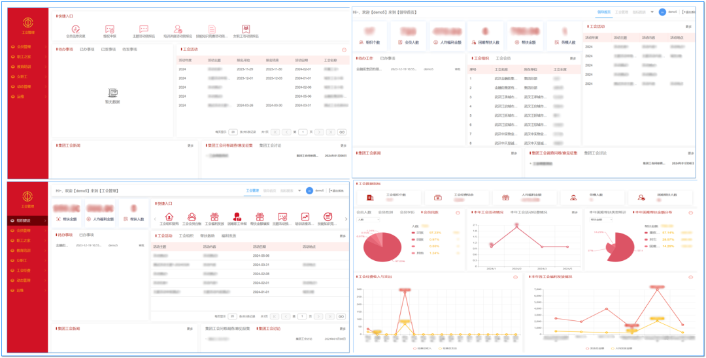
Task: Click page size 20 field under 报名开始 table
Action: click(x=233, y=132)
